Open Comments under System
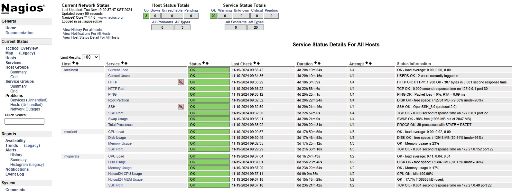Screen dimensions: 512x191 15,190
